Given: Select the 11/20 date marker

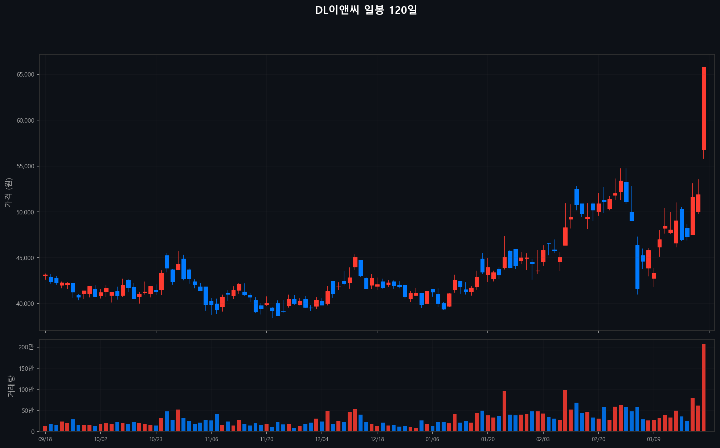Looking at the screenshot, I should tap(267, 439).
